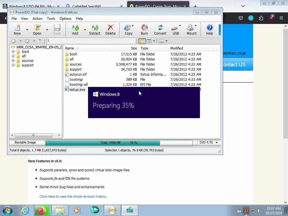
Task: Open the File menu
Action: [14, 19]
